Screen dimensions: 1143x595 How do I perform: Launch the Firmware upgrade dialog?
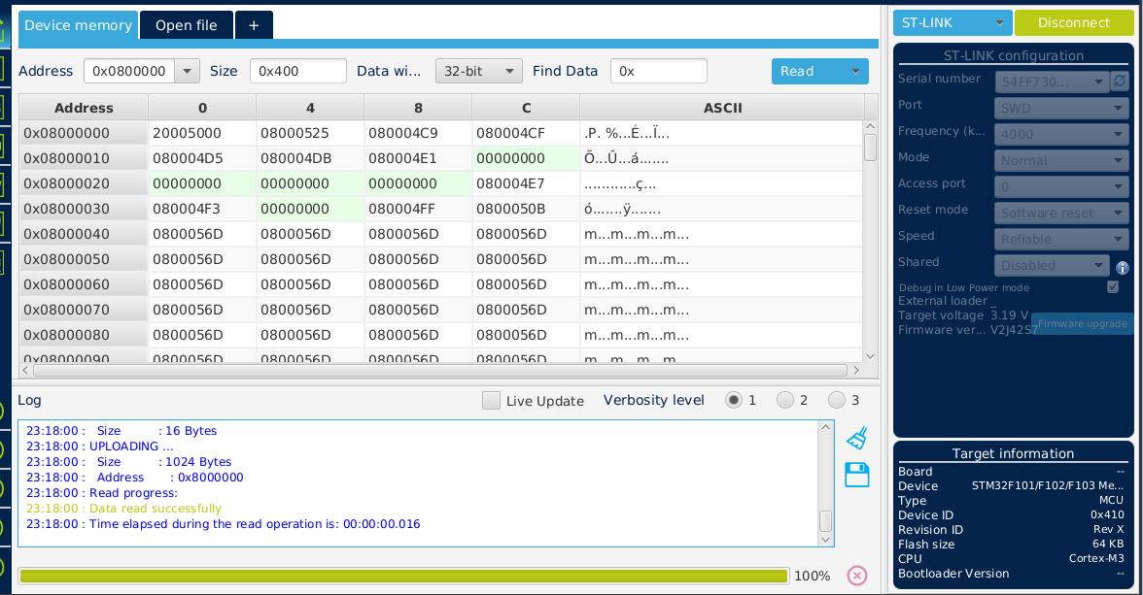point(1081,324)
